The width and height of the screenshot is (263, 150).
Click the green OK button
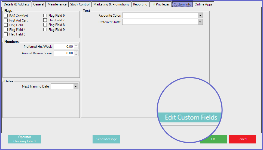213,139
